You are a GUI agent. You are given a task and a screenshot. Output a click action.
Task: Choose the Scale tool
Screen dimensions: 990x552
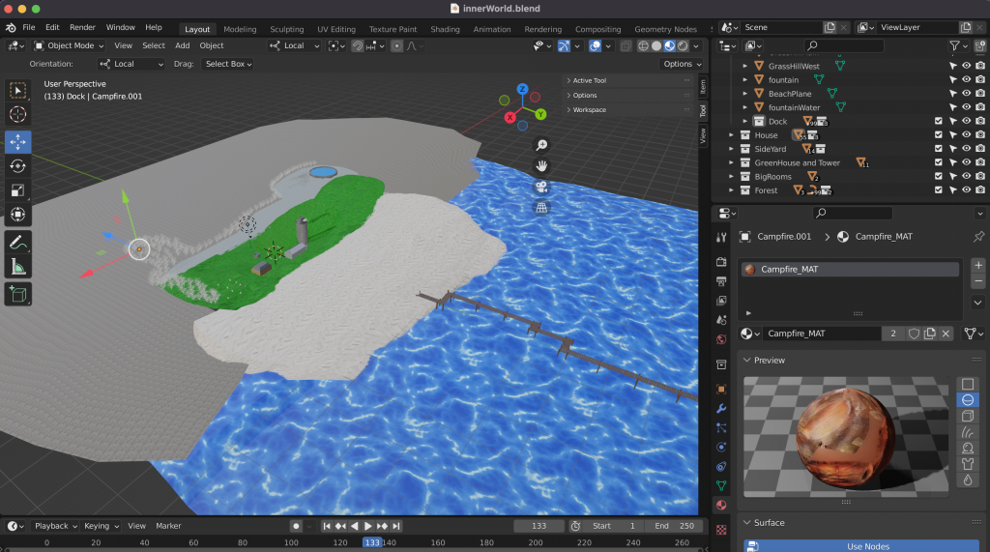(x=18, y=190)
